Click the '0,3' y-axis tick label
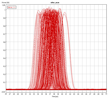The width and height of the screenshot is (110, 98). coord(4,66)
